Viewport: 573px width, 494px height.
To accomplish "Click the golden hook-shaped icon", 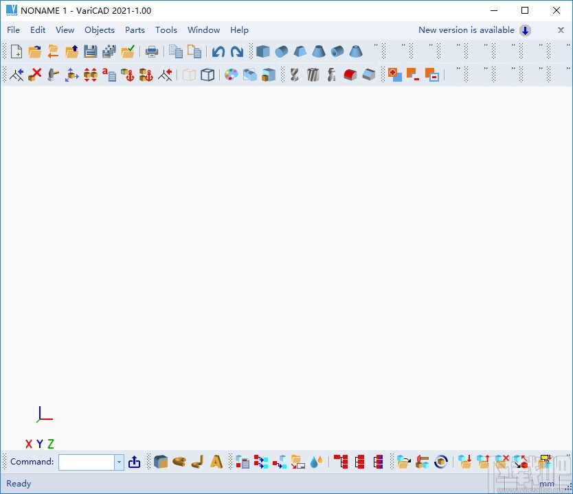I will click(x=198, y=462).
